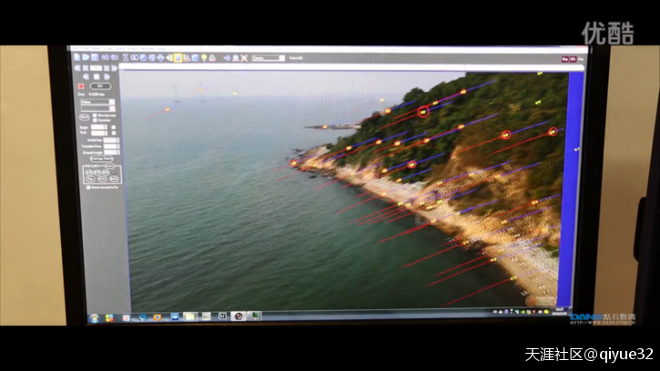Click the rounded button next to red X

(99, 86)
